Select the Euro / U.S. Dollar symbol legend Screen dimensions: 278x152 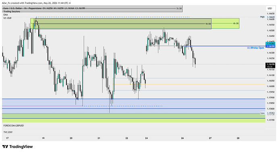pos(44,8)
